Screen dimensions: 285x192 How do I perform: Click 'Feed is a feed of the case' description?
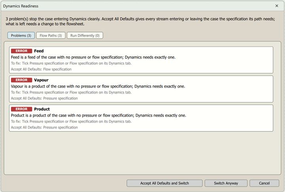[93, 57]
